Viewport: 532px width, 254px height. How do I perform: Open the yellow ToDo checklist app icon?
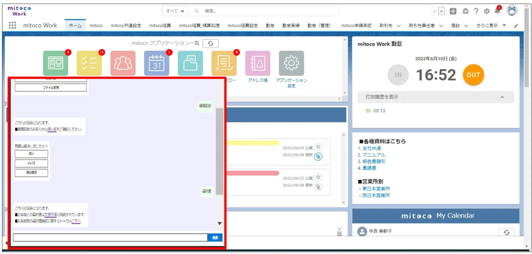(x=89, y=63)
